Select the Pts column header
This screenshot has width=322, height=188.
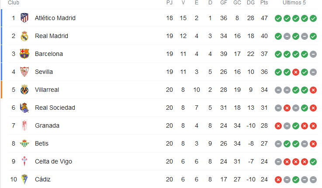click(264, 3)
